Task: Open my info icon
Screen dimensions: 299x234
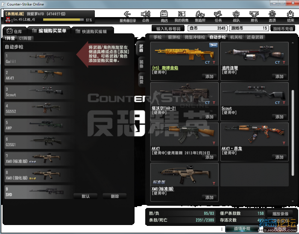Action: coord(182,14)
